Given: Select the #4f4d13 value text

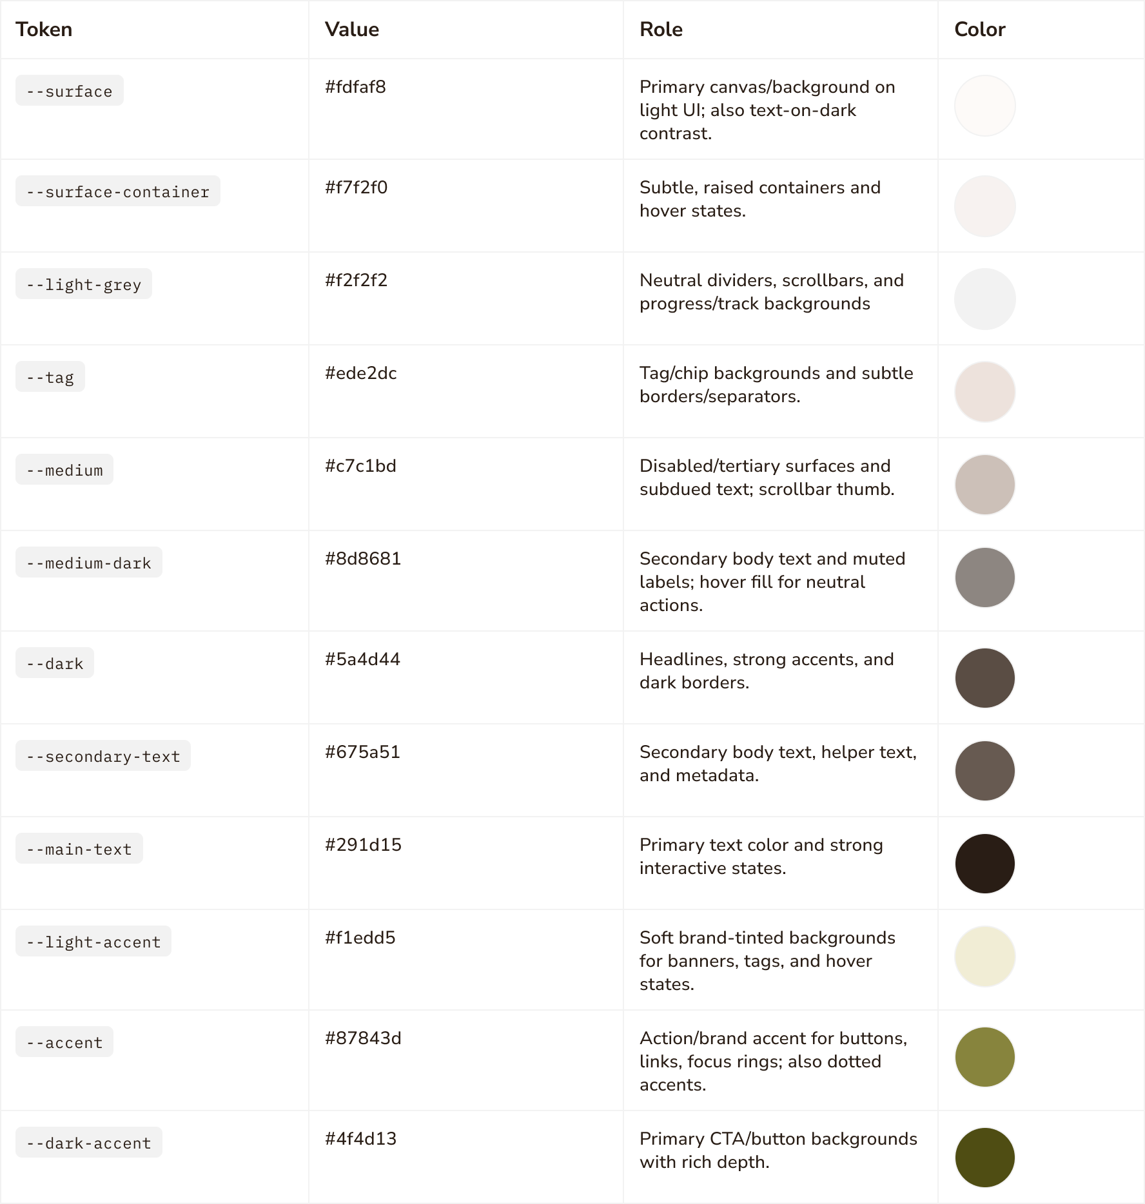Looking at the screenshot, I should pyautogui.click(x=360, y=1139).
